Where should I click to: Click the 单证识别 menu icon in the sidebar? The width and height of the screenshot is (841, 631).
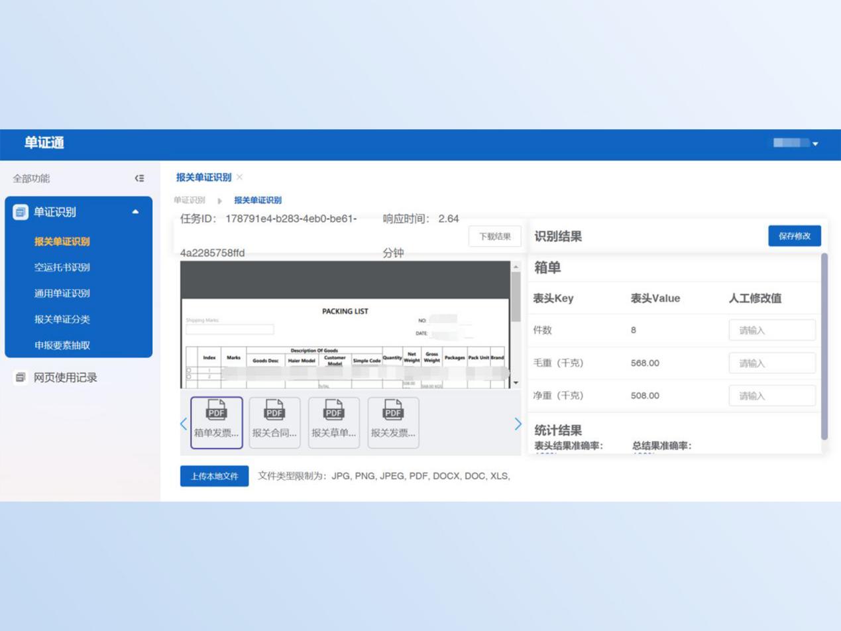point(21,212)
